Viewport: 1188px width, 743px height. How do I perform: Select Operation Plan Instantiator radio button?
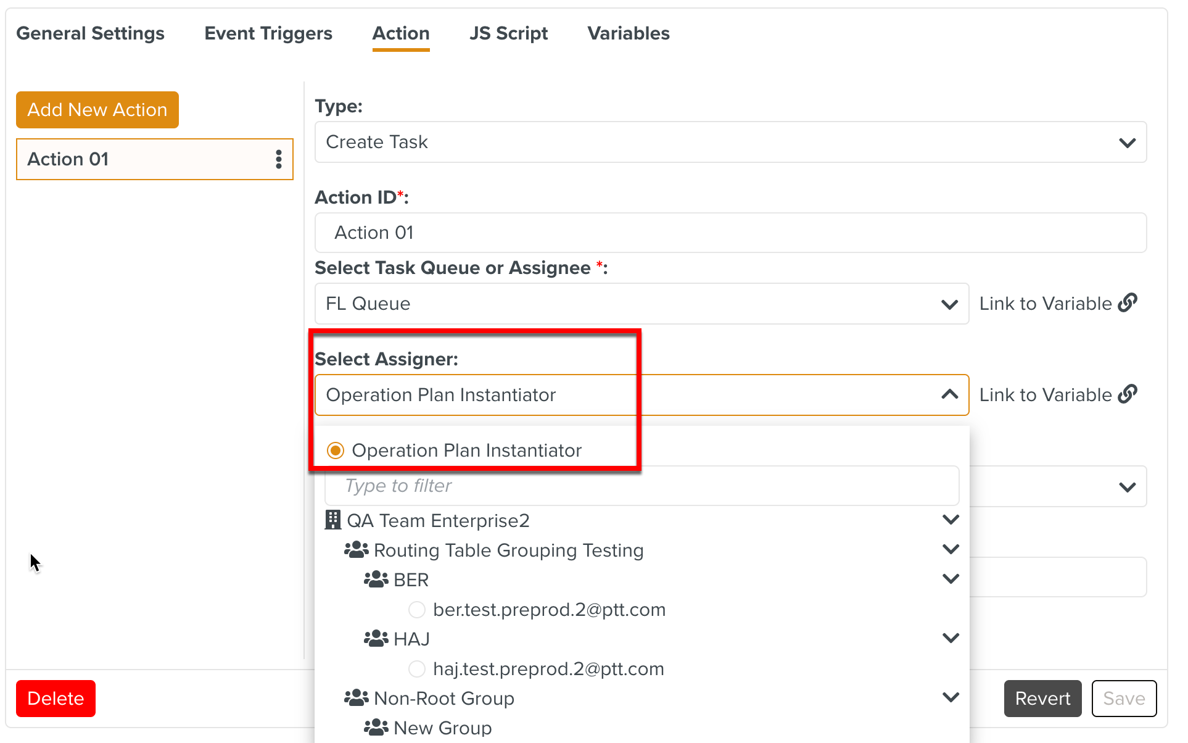click(x=336, y=450)
